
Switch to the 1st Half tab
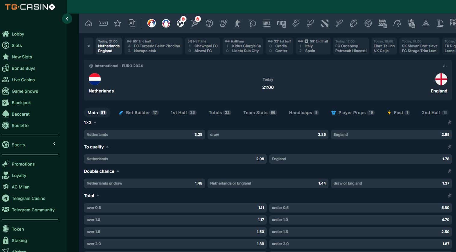183,113
